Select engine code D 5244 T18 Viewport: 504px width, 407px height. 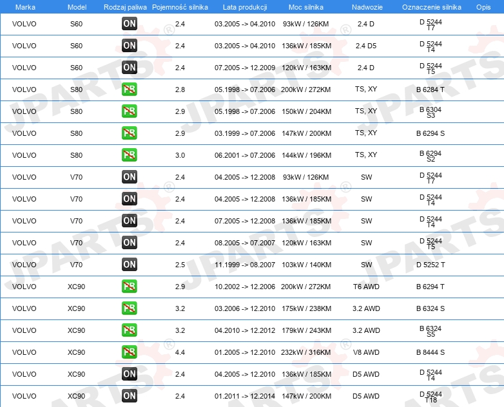pyautogui.click(x=431, y=397)
